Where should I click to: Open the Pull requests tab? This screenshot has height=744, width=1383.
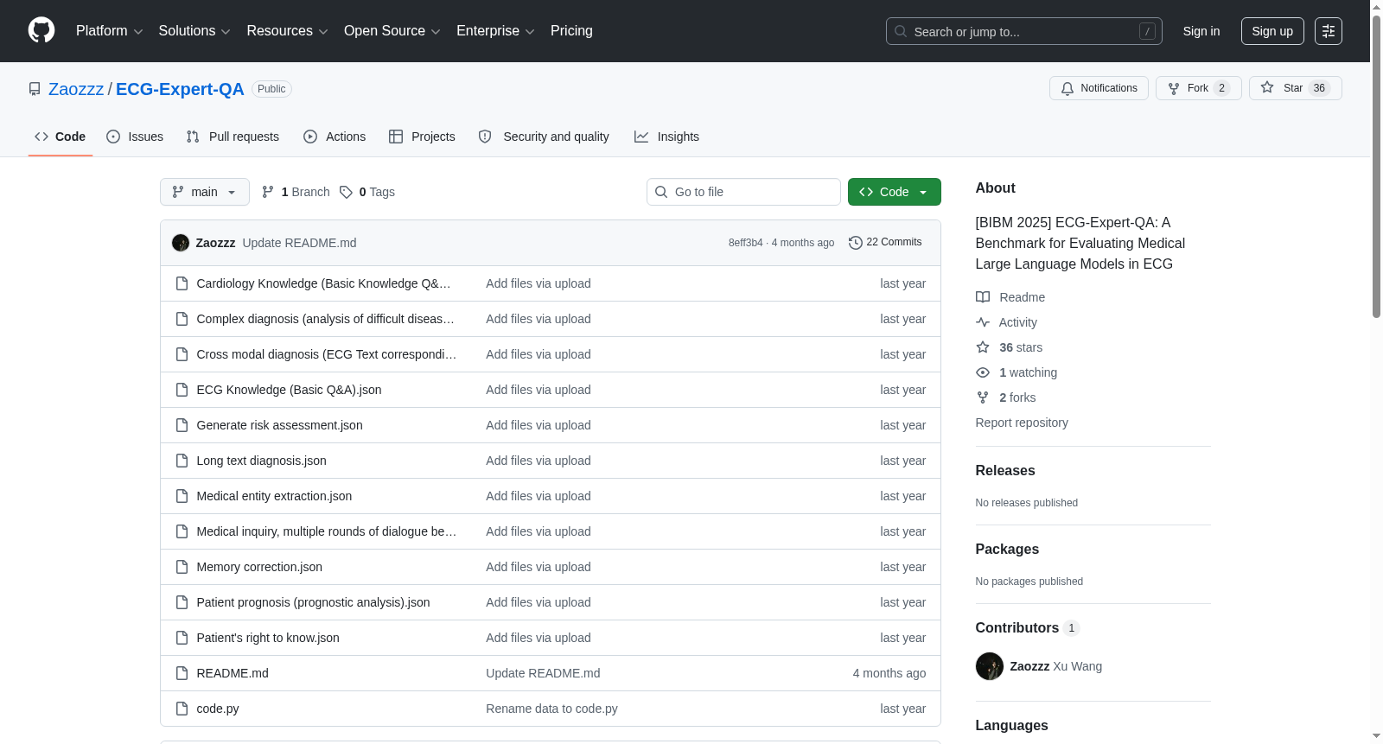point(233,137)
